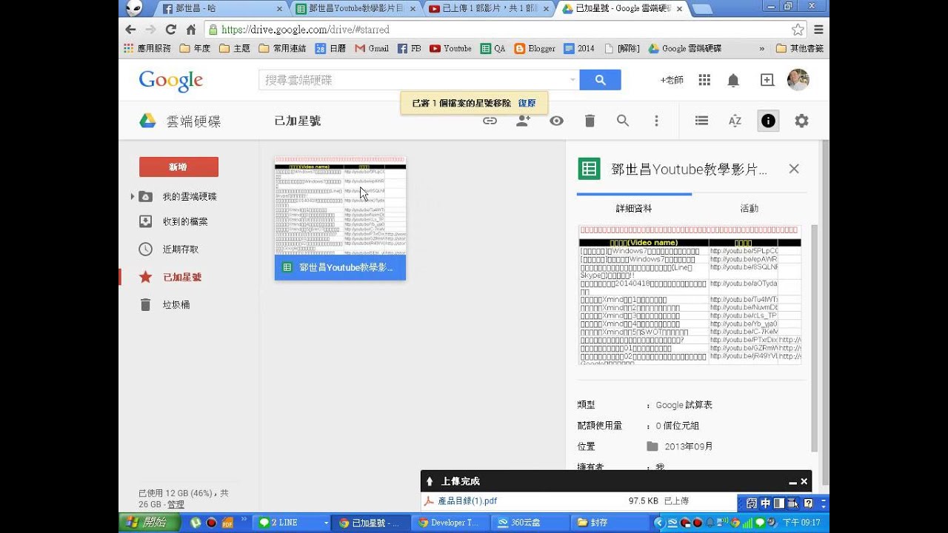Click the share with people icon
Image resolution: width=948 pixels, height=533 pixels.
pyautogui.click(x=524, y=121)
